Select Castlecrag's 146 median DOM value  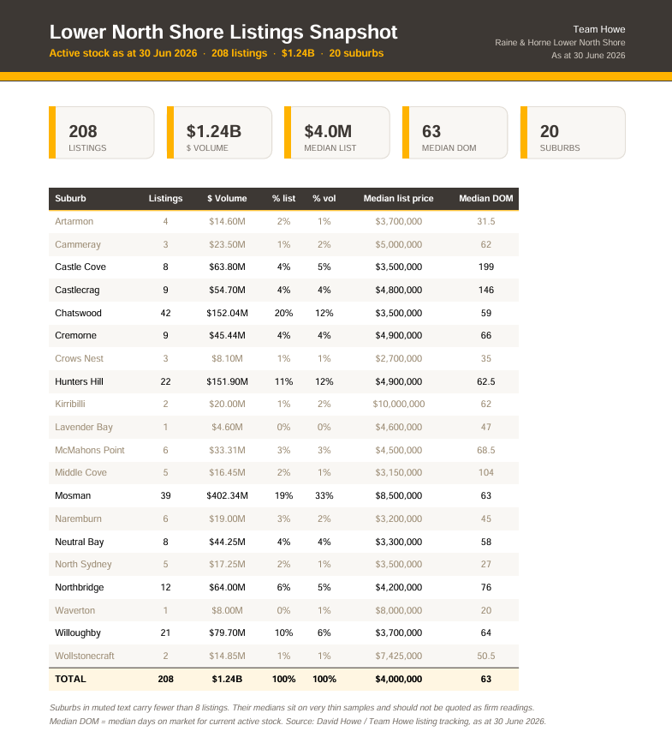tap(486, 290)
